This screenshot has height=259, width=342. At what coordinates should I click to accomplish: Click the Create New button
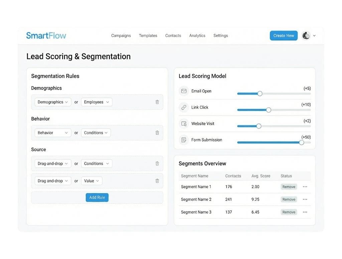pyautogui.click(x=284, y=35)
